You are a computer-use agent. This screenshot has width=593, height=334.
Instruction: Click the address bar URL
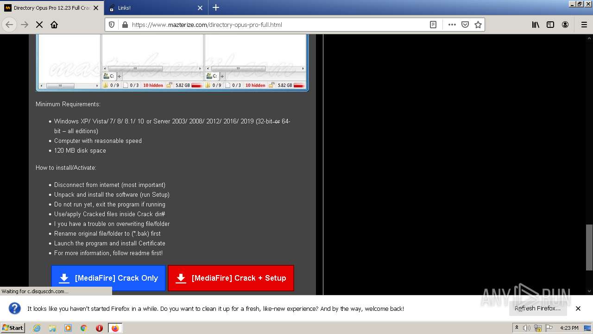(207, 25)
